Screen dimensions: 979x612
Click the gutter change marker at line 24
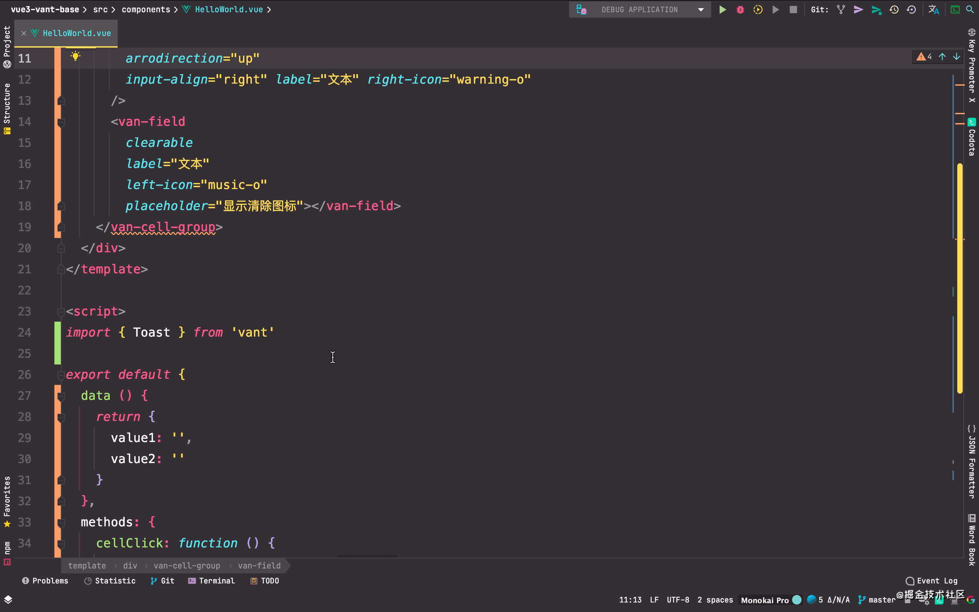57,343
